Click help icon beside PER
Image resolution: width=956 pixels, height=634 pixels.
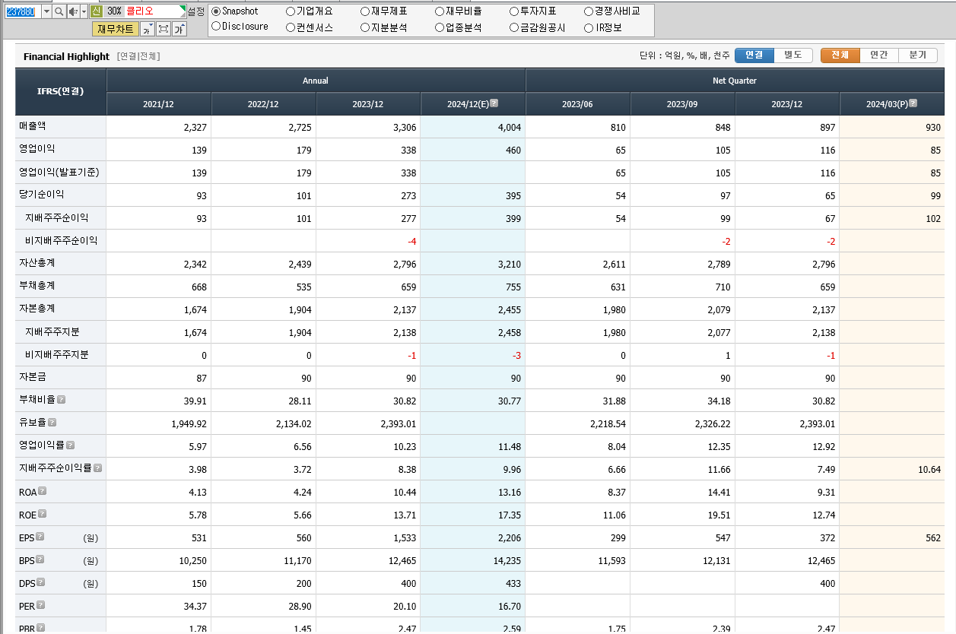coord(40,605)
